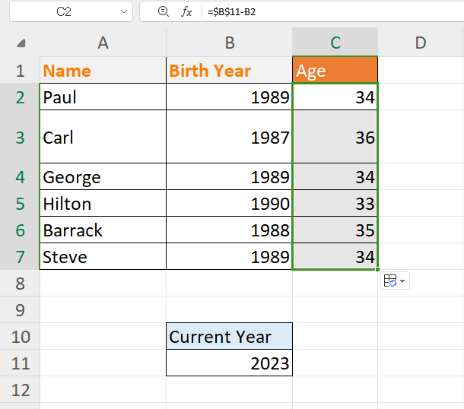Click Steve's birth year 1989
The height and width of the screenshot is (409, 464).
tap(229, 256)
